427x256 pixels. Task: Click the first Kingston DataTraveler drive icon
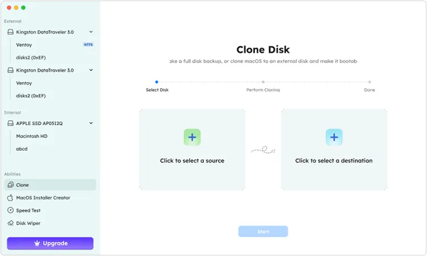click(x=10, y=32)
